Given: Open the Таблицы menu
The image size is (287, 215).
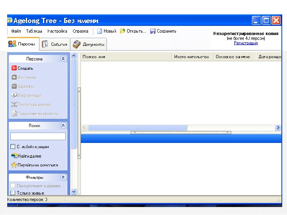Looking at the screenshot, I should tap(34, 31).
